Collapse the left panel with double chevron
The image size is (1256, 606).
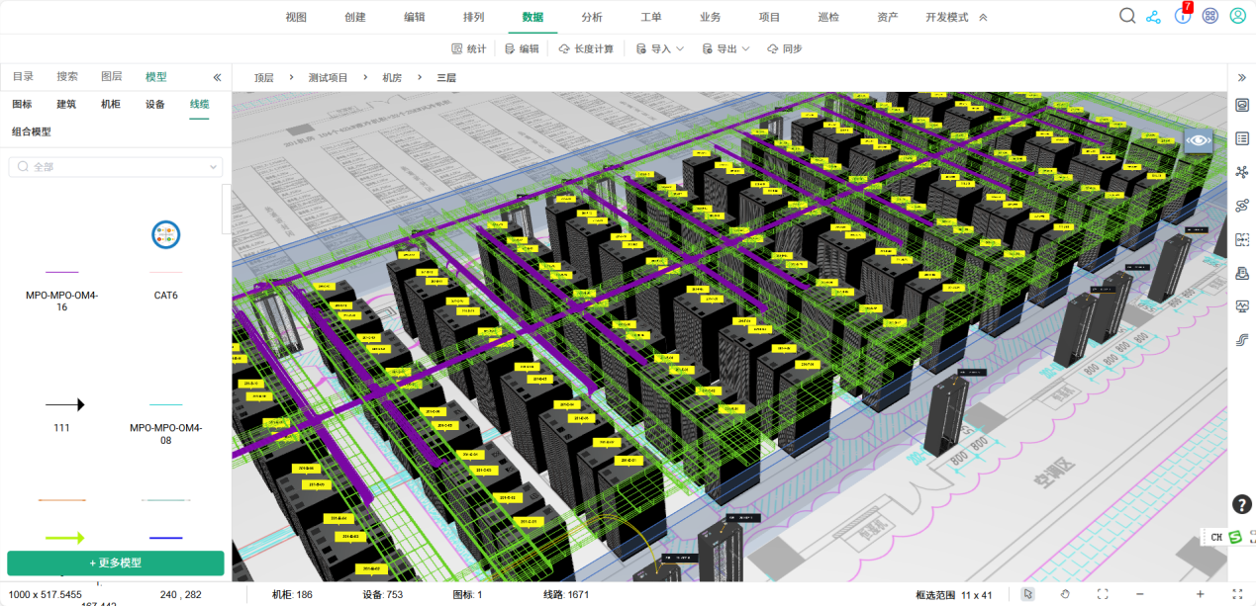218,77
